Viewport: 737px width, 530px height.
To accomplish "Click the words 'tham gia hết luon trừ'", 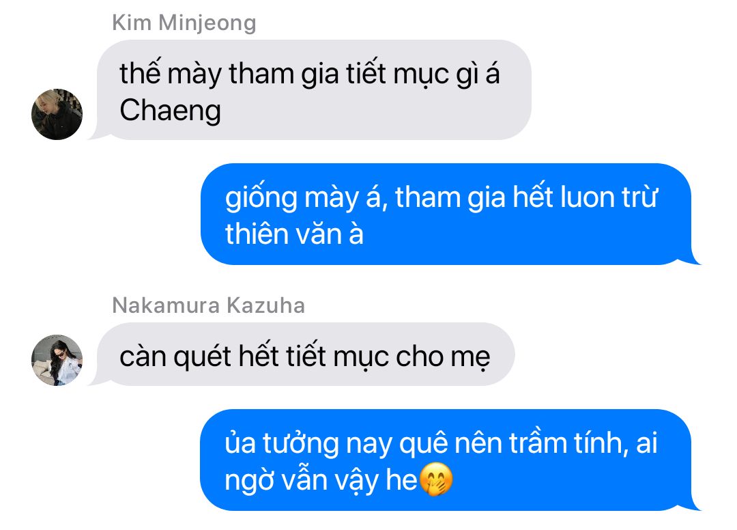I will pos(526,197).
